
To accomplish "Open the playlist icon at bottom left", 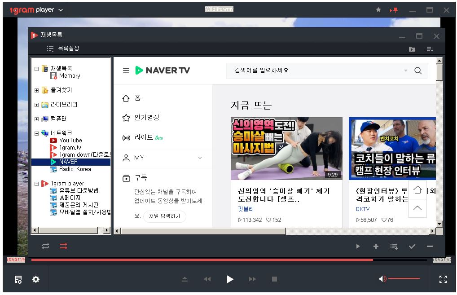I will click(x=18, y=280).
